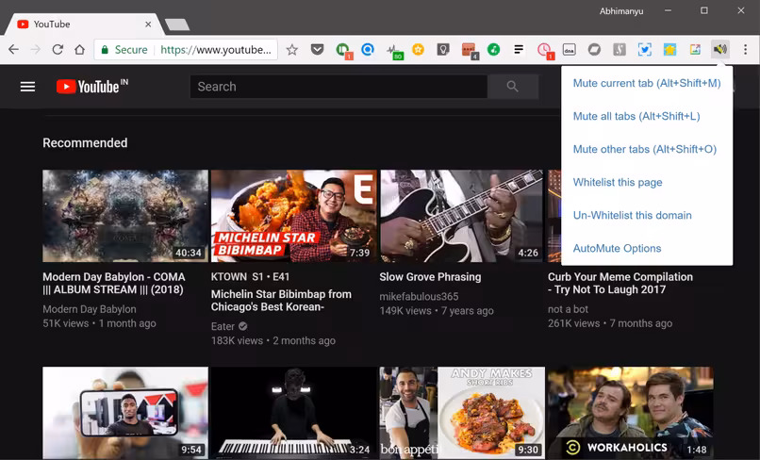
Task: Click the orange star-circle extension icon
Action: pyautogui.click(x=418, y=49)
